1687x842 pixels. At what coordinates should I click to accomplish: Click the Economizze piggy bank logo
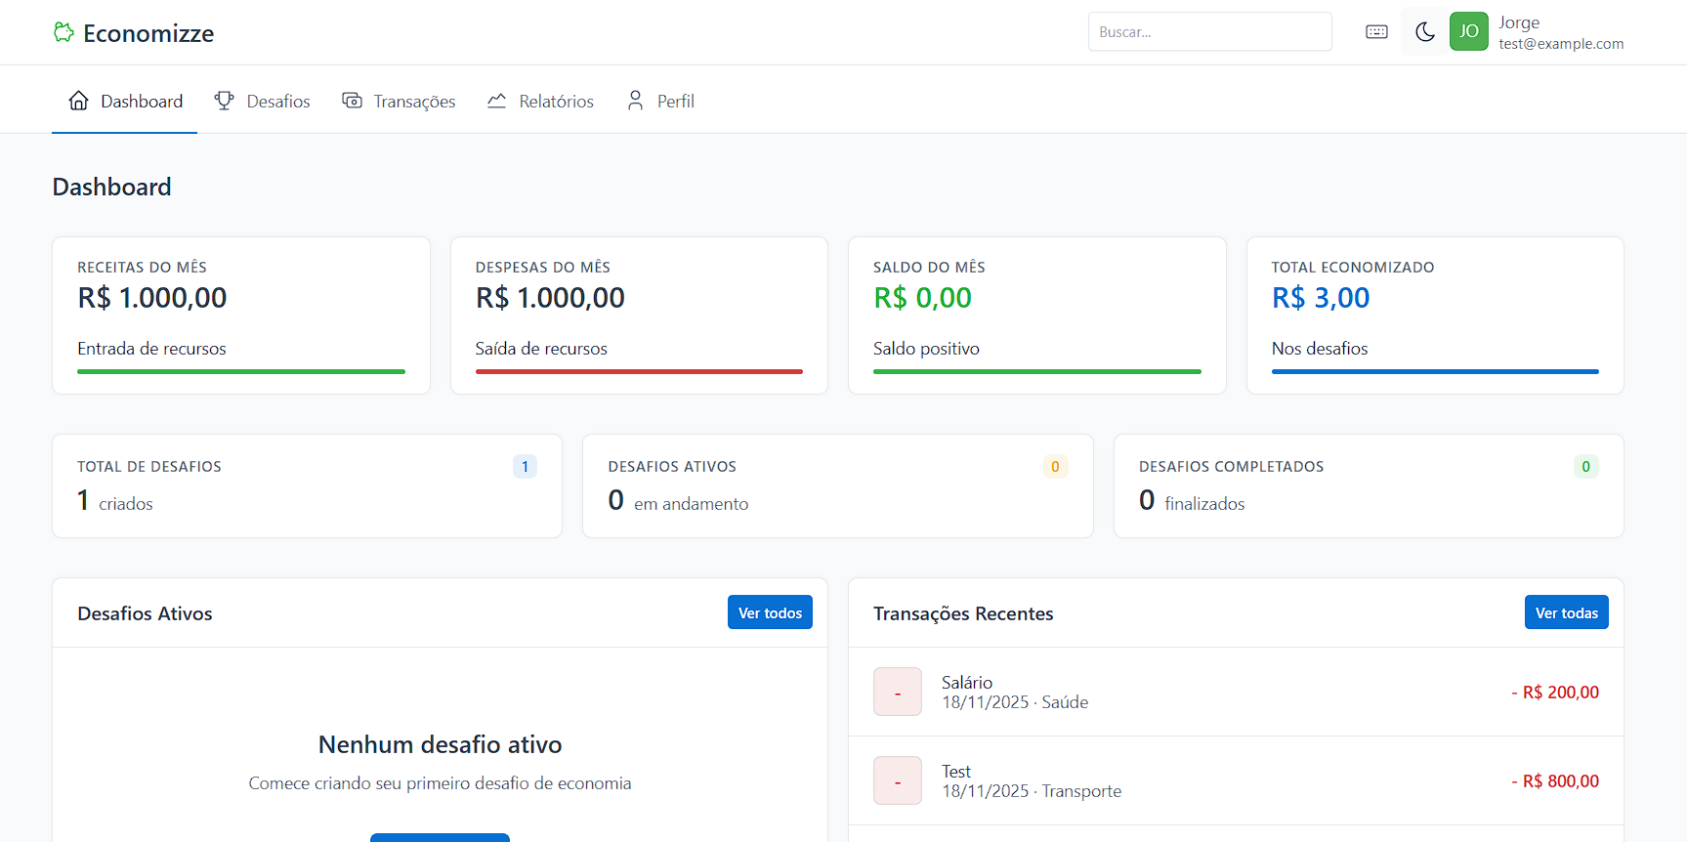[63, 32]
